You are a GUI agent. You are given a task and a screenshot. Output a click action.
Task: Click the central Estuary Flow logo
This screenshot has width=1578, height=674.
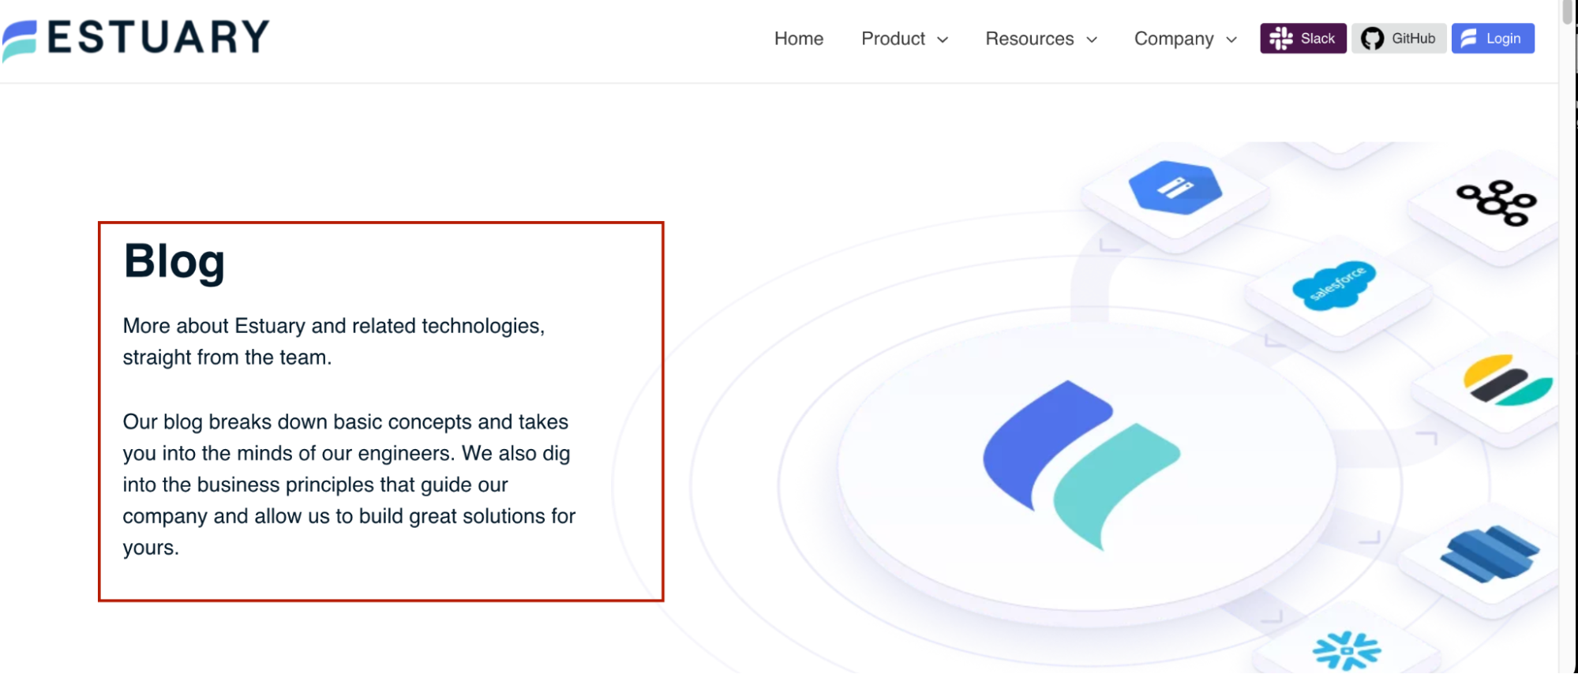point(1081,465)
